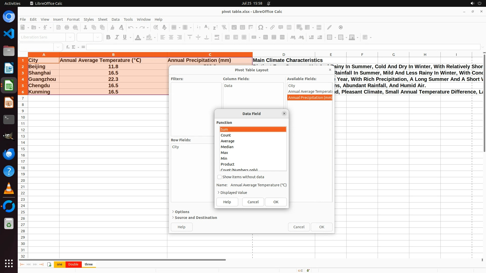Viewport: 486px width, 273px height.
Task: Open the Data menu
Action: [115, 19]
